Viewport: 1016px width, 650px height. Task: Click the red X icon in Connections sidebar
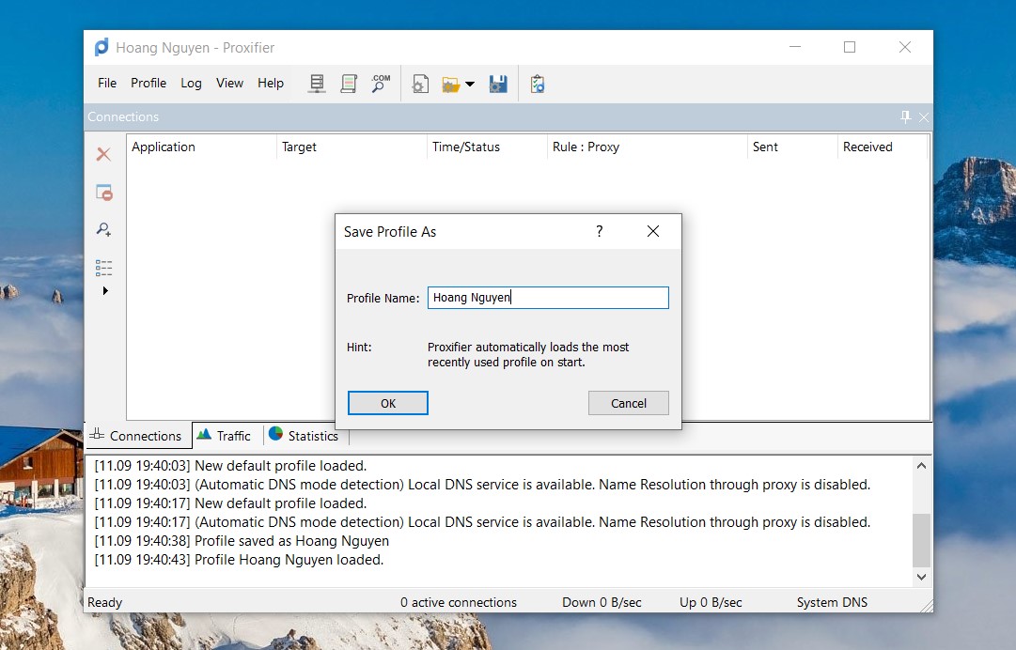click(x=103, y=154)
